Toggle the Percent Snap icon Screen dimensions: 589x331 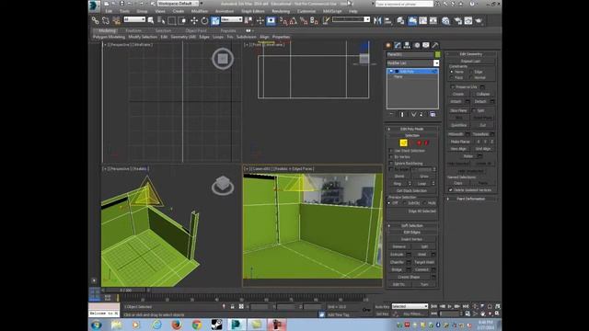pos(304,20)
